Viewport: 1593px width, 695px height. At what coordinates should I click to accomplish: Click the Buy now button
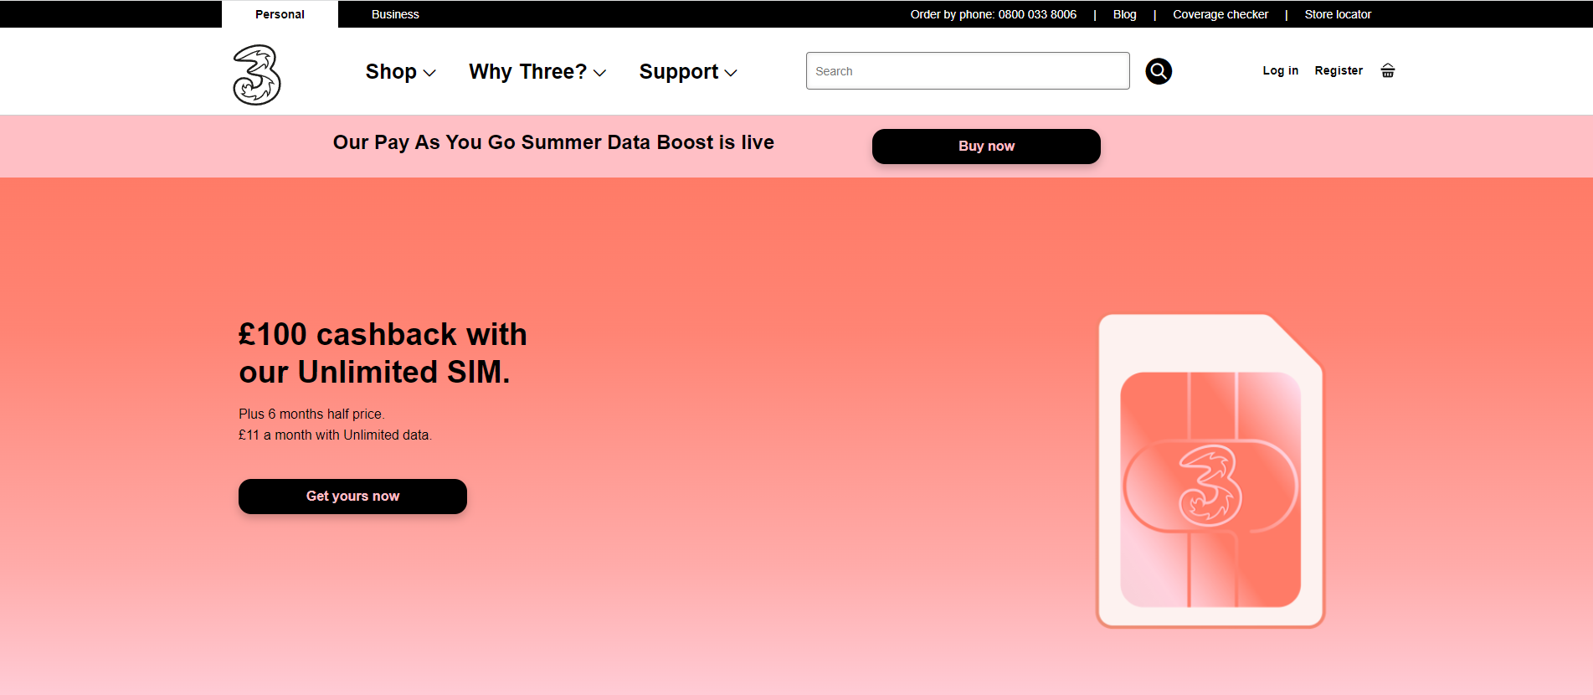(x=986, y=147)
